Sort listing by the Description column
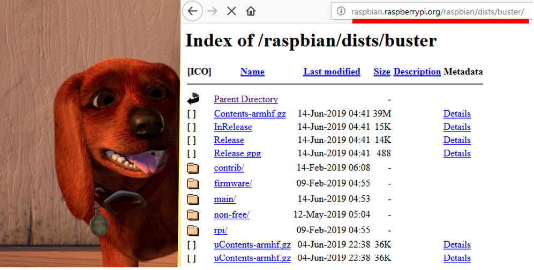 pos(417,72)
